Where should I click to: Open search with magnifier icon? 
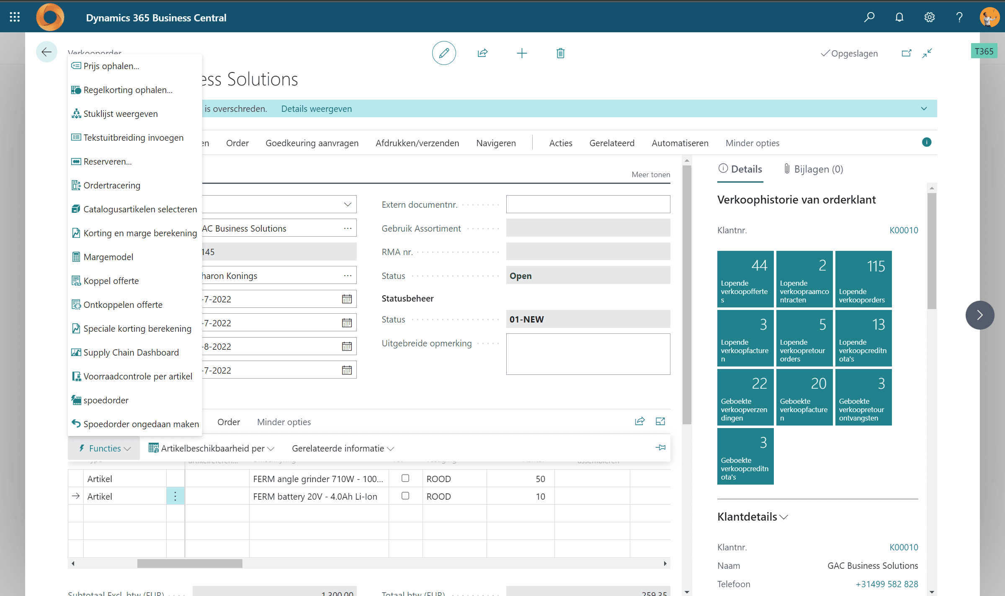tap(869, 17)
